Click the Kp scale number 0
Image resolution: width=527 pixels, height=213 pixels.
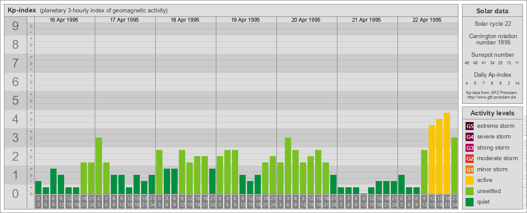pos(16,193)
